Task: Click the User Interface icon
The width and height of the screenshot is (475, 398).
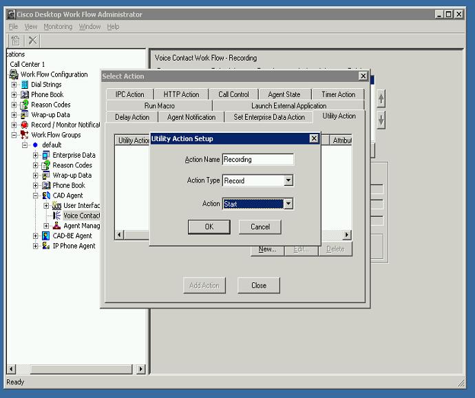Action: (56, 205)
